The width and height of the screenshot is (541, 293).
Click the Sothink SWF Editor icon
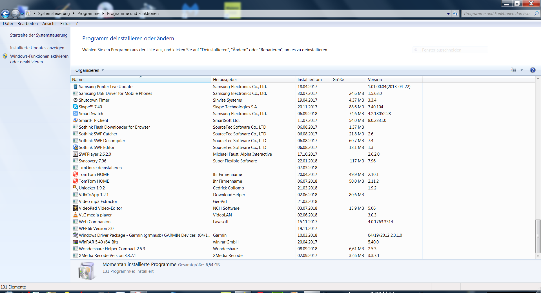75,147
